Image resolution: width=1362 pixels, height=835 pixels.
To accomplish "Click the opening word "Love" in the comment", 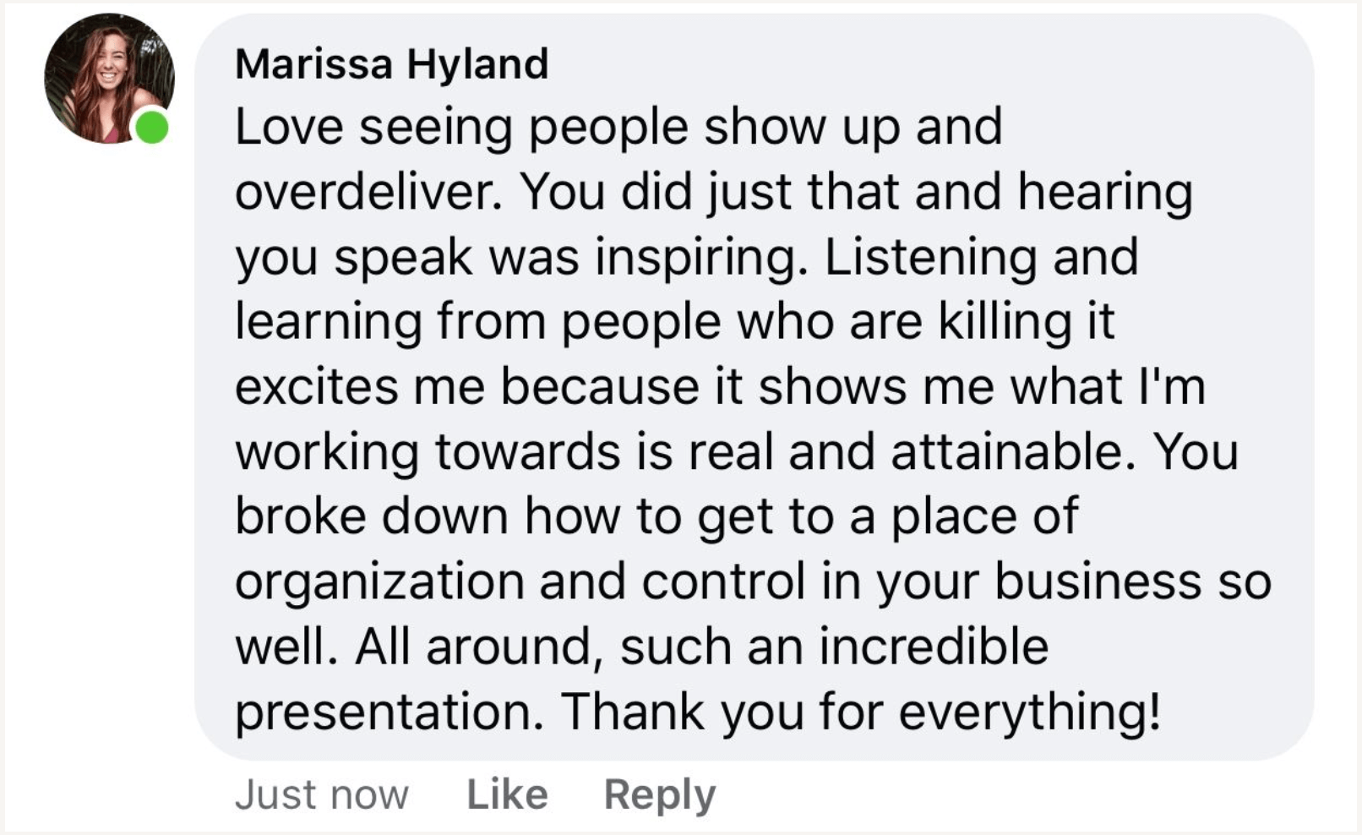I will pos(288,127).
